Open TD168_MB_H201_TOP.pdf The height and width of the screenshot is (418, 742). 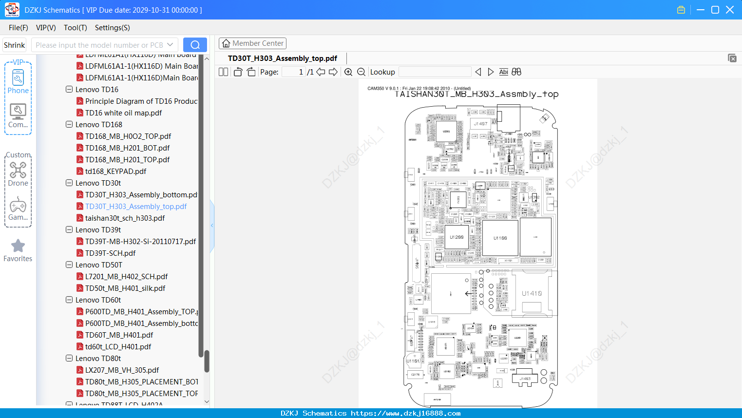point(127,160)
